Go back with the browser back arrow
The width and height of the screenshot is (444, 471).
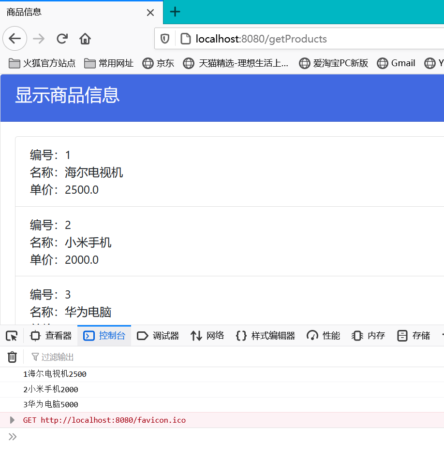[15, 39]
